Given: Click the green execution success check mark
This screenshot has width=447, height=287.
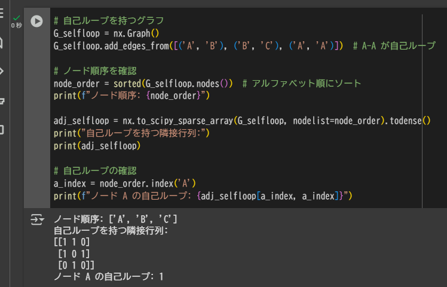Looking at the screenshot, I should pos(17,18).
